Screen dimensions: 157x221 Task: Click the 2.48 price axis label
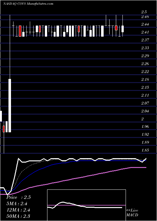145,17
